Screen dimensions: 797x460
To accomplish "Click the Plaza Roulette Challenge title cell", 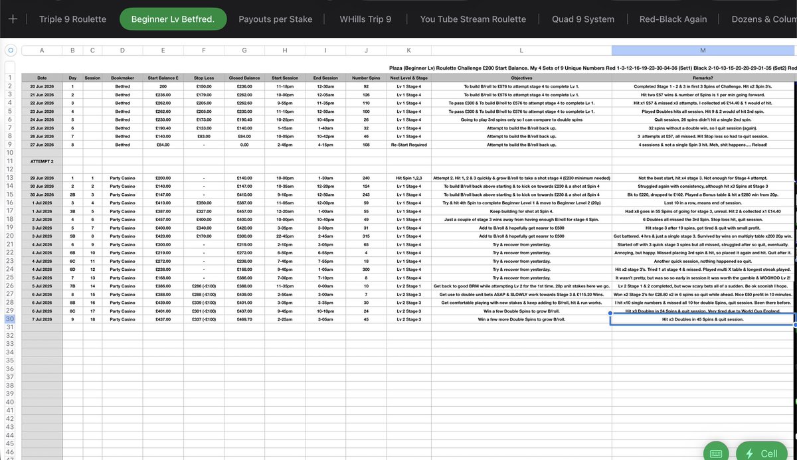I will pos(591,68).
